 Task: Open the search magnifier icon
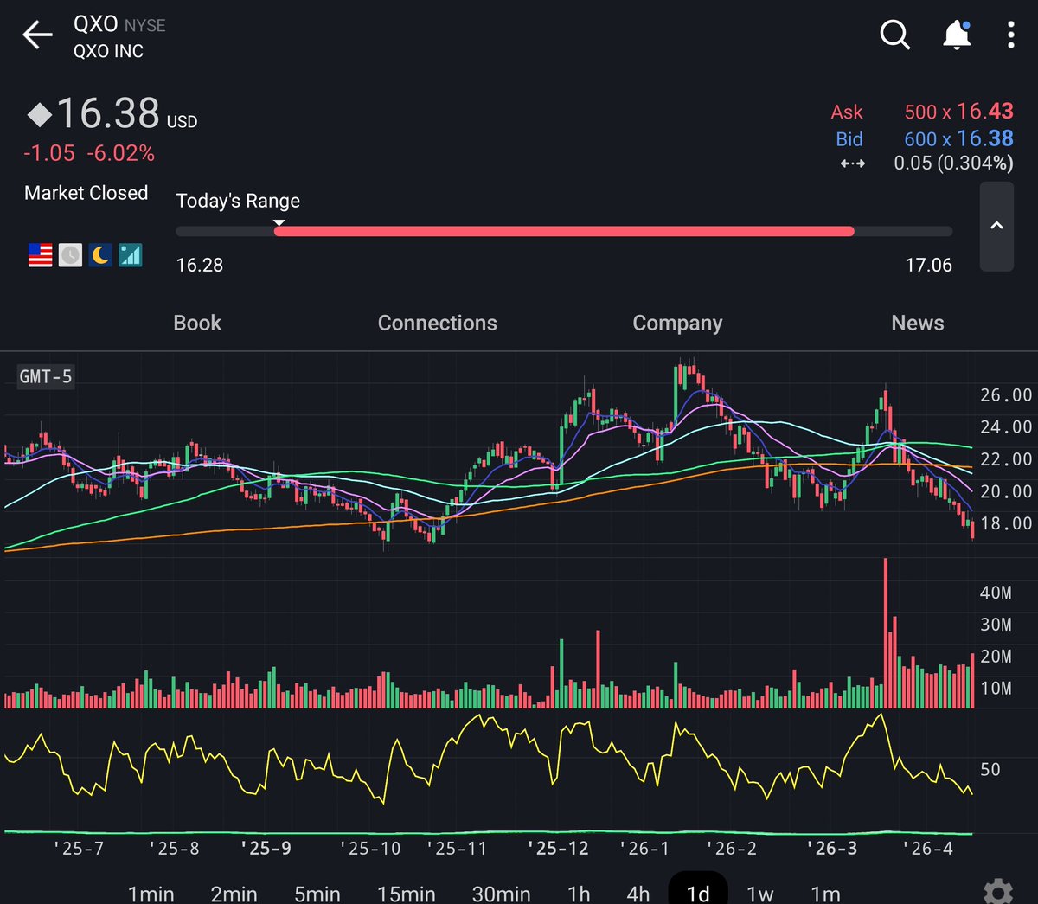click(895, 35)
